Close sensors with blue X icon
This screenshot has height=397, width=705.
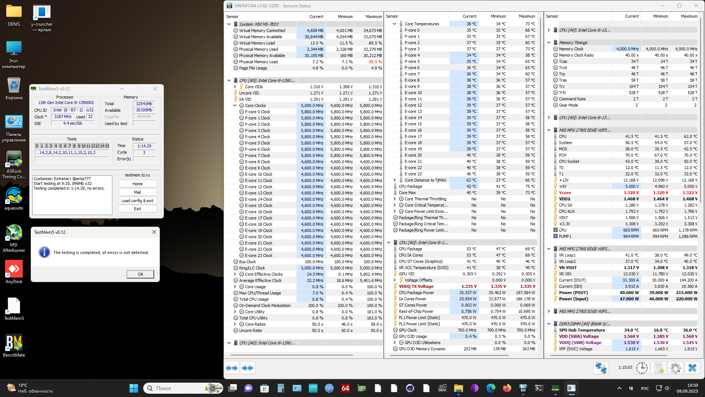tap(693, 368)
